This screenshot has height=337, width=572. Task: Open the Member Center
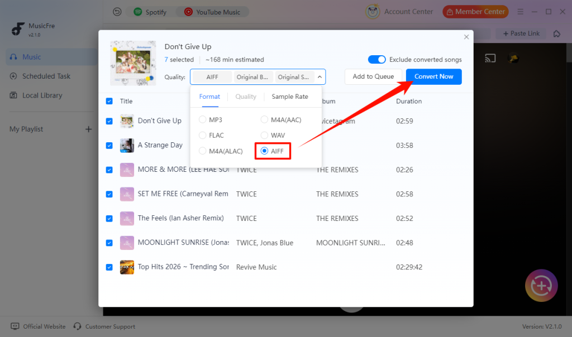coord(475,12)
